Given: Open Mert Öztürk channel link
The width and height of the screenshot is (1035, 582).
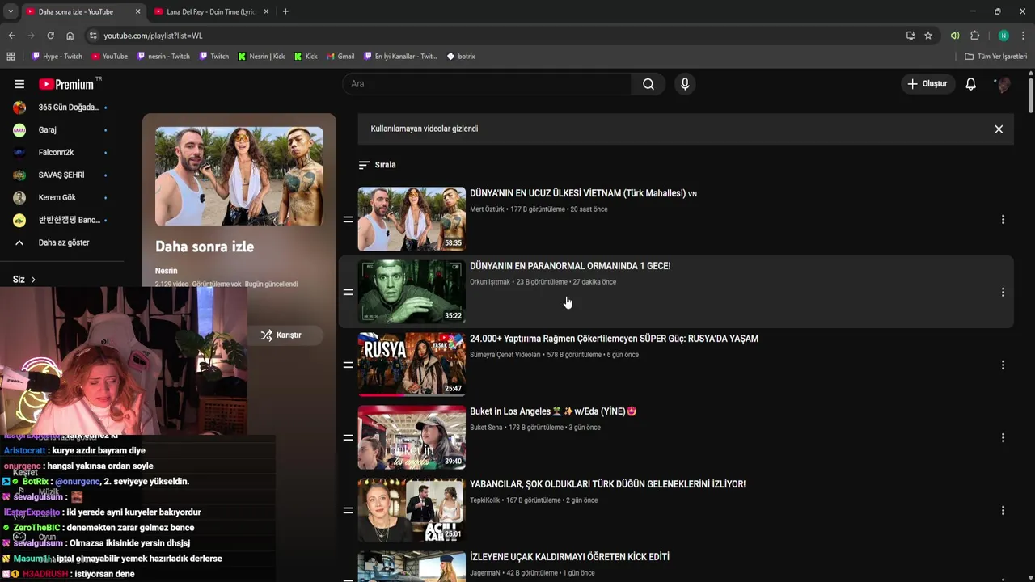Looking at the screenshot, I should point(487,209).
